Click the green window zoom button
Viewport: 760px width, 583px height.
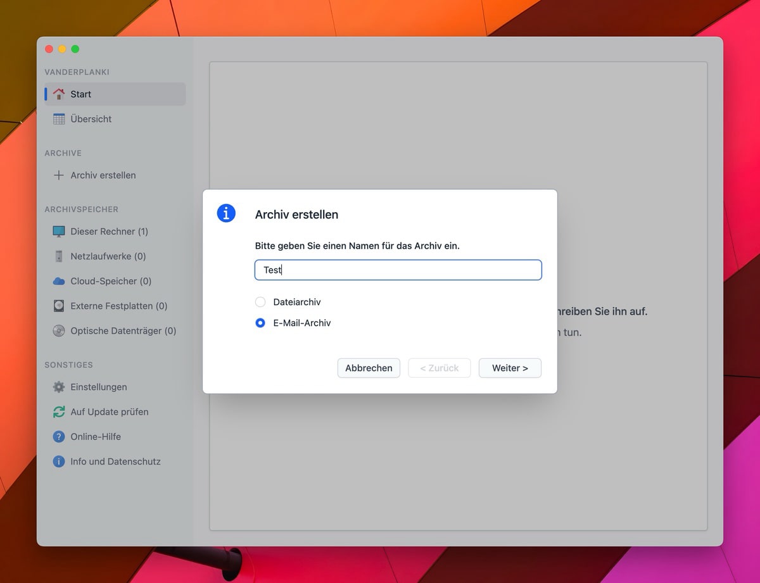click(75, 49)
